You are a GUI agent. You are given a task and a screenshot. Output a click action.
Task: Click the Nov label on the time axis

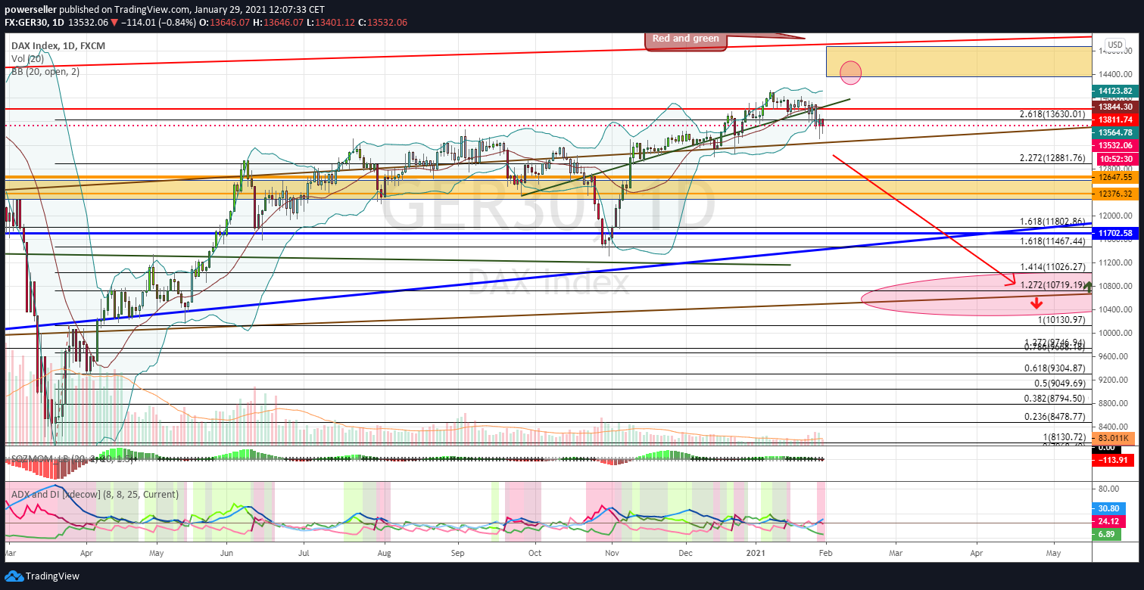(x=612, y=554)
